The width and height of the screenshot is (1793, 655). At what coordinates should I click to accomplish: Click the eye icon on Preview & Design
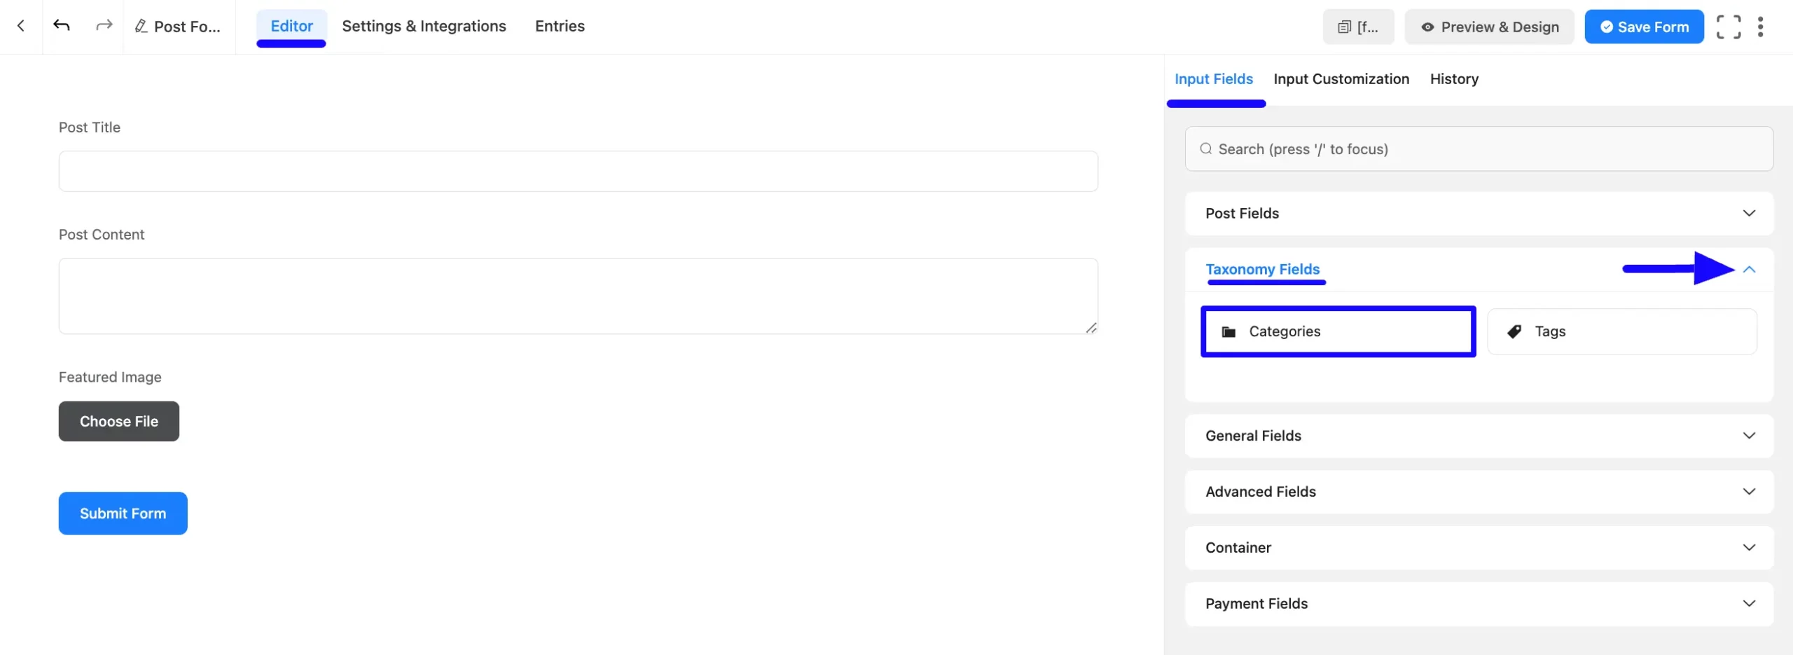coord(1427,27)
